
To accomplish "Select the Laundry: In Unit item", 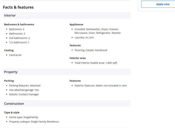I will coord(84,37).
